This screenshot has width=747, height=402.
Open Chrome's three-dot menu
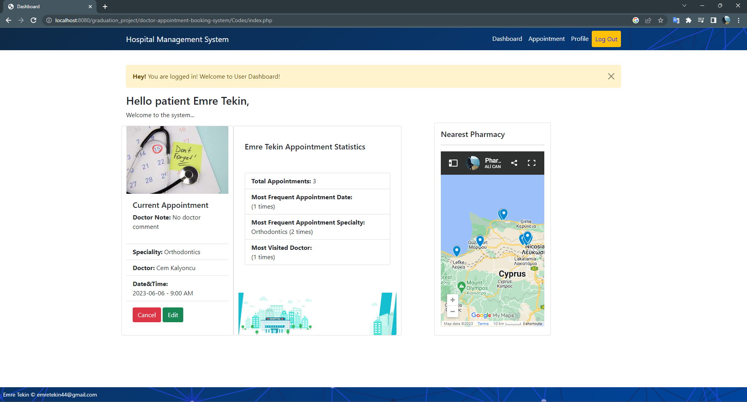739,20
